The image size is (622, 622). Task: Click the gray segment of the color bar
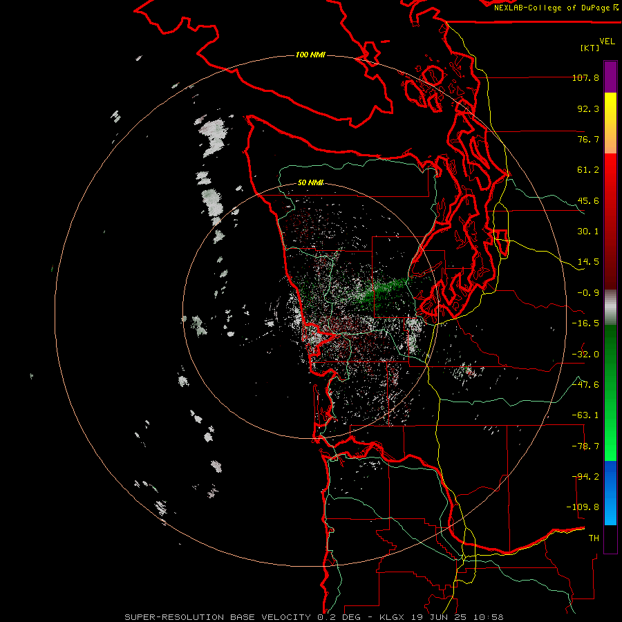point(610,308)
